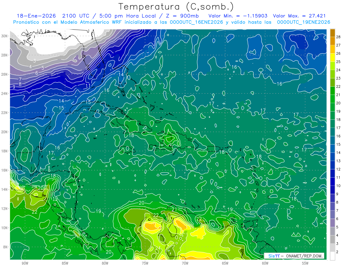Viewport: 346px width, 267px height.
Task: Click the longitude label "60W"
Action: coord(265,264)
